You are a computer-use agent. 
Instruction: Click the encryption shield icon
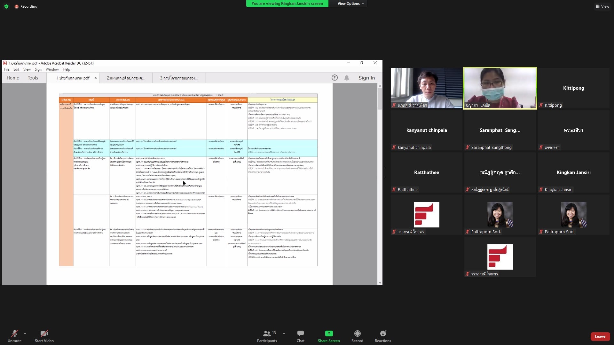click(x=6, y=6)
